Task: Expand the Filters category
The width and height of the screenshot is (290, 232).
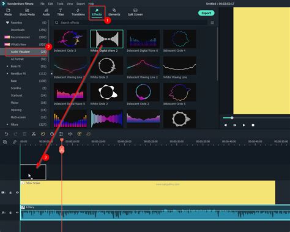Action: 7,125
